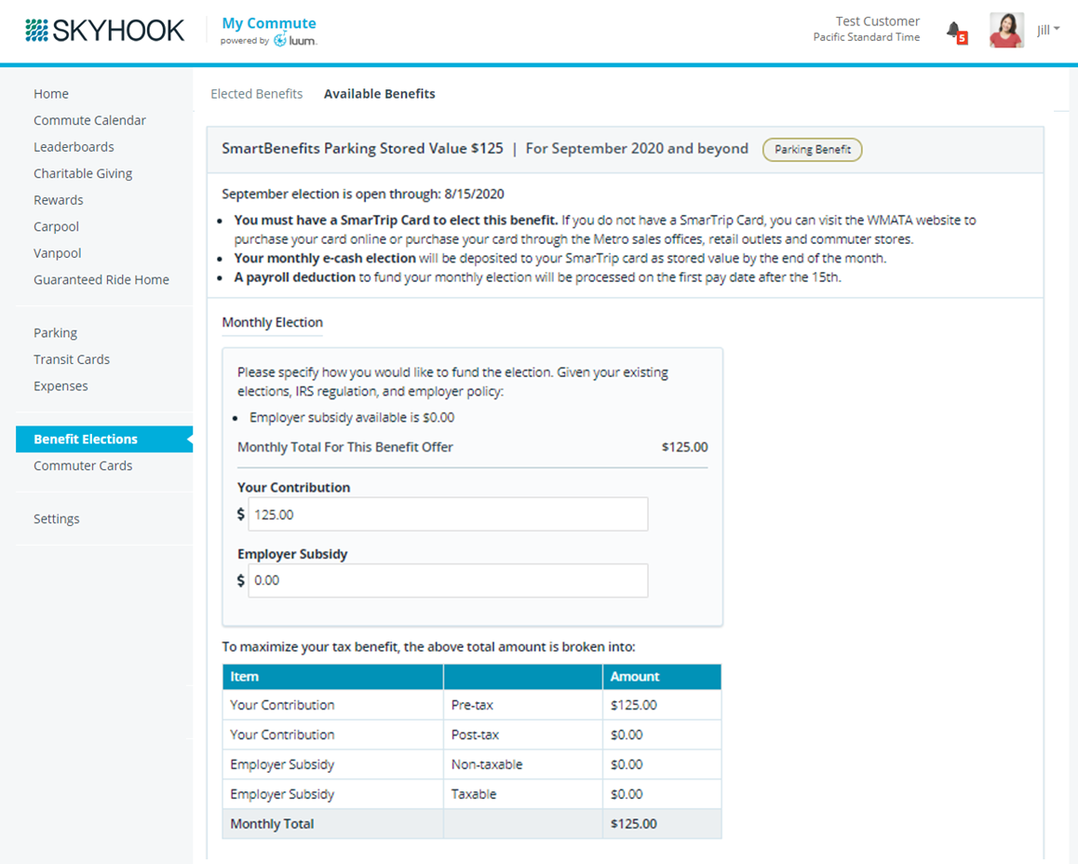Select Benefit Elections in the sidebar

click(x=104, y=439)
